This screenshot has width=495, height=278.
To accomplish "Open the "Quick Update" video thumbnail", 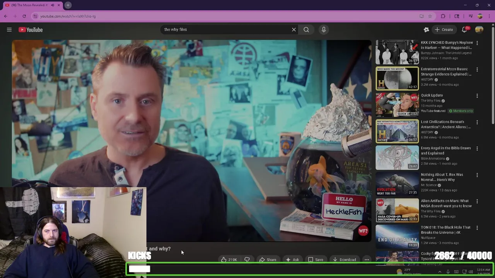I will pyautogui.click(x=397, y=105).
